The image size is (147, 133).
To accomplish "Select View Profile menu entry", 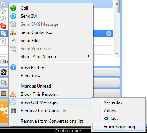I will 51,67.
